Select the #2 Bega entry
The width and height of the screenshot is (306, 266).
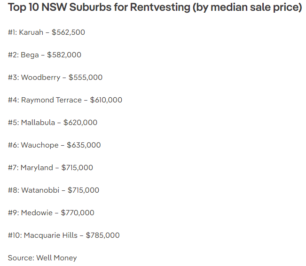(45, 55)
